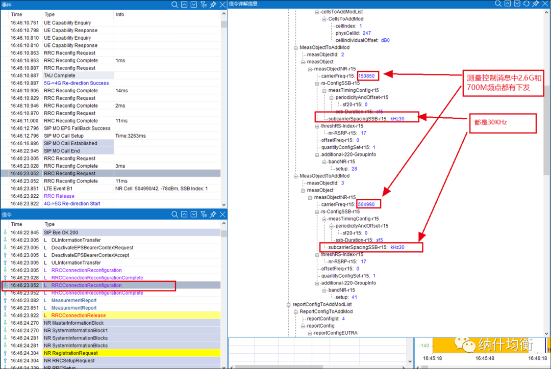Collapse the CellsToAddMod tree node
Image resolution: width=551 pixels, height=369 pixels.
coord(324,19)
